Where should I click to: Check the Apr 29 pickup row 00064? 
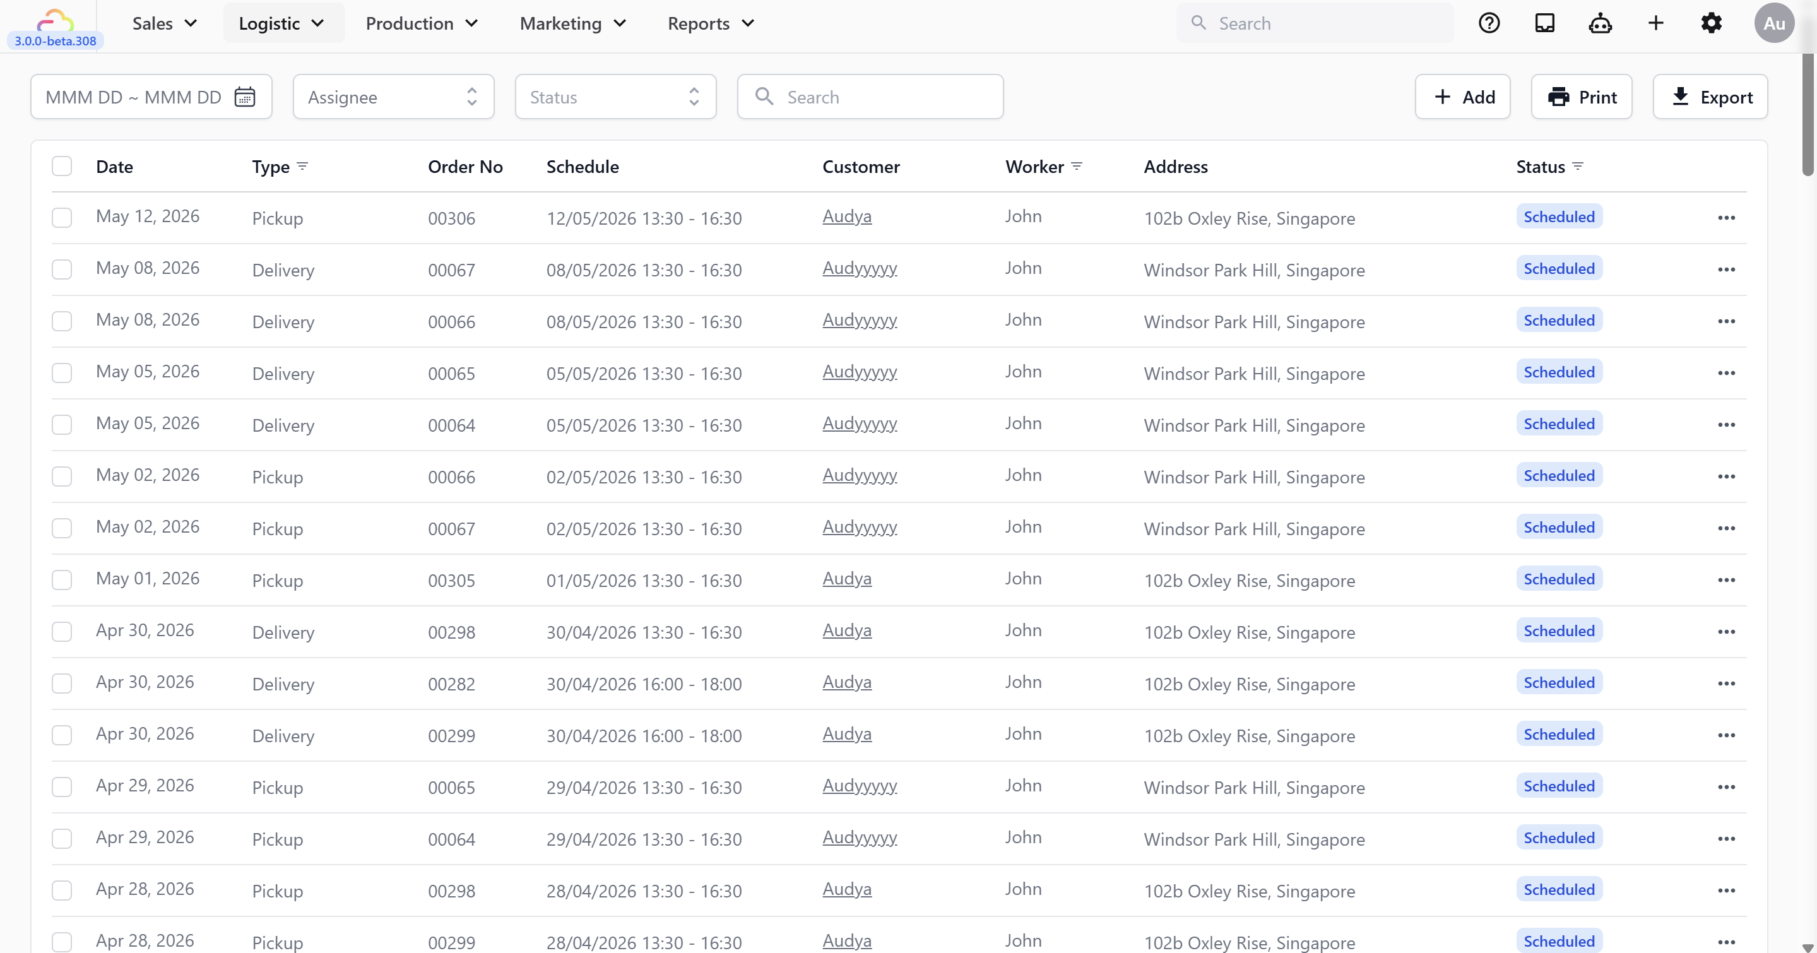(x=62, y=839)
